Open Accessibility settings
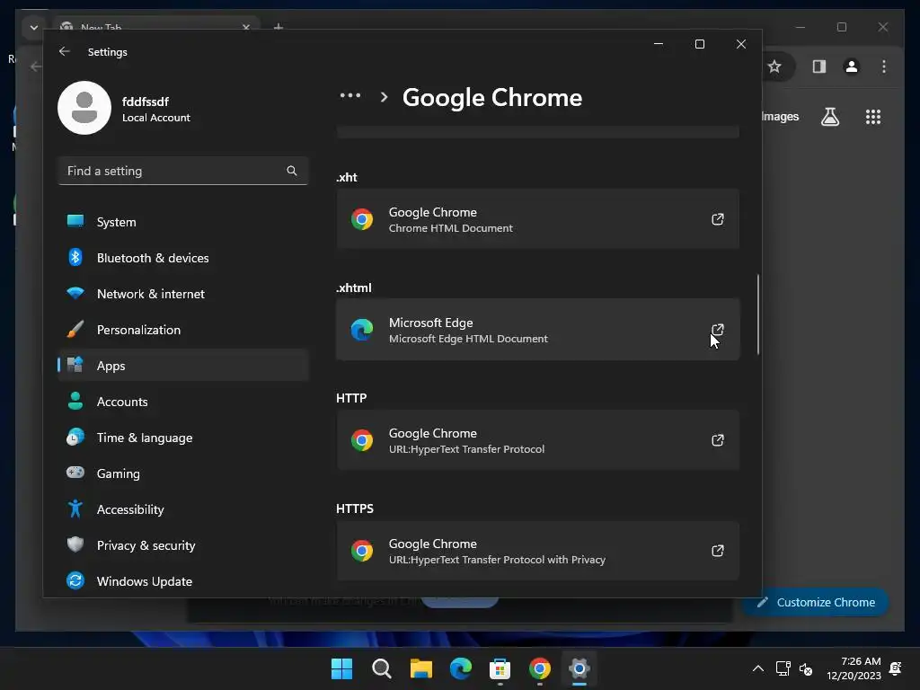The height and width of the screenshot is (690, 920). [183, 509]
